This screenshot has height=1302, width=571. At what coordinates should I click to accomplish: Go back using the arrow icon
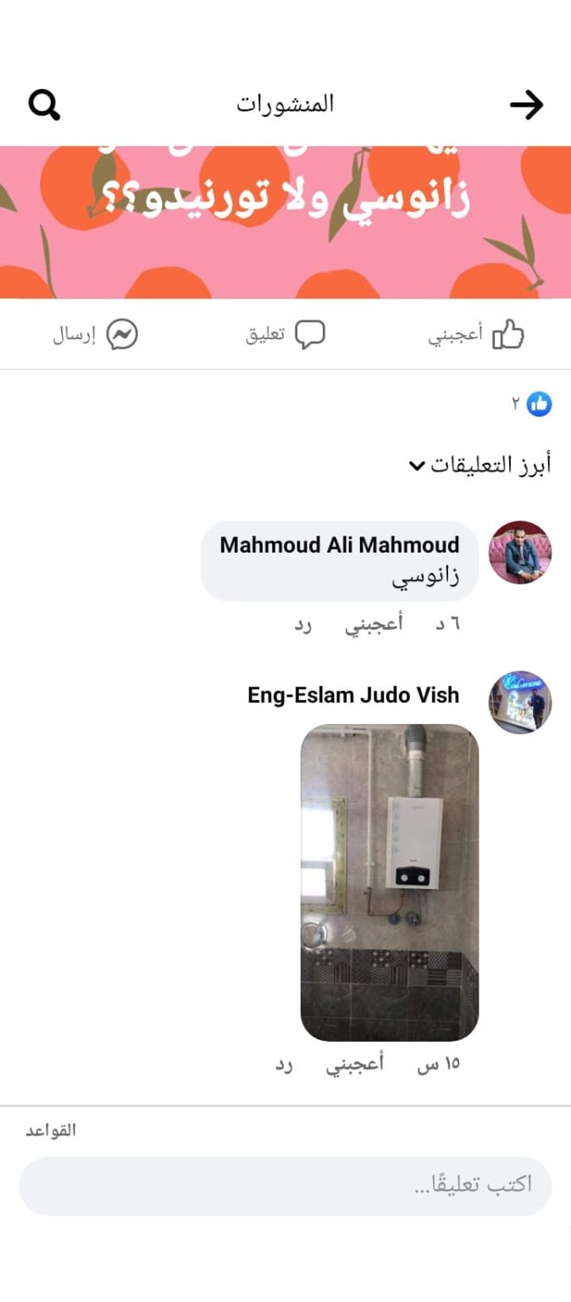[x=526, y=105]
